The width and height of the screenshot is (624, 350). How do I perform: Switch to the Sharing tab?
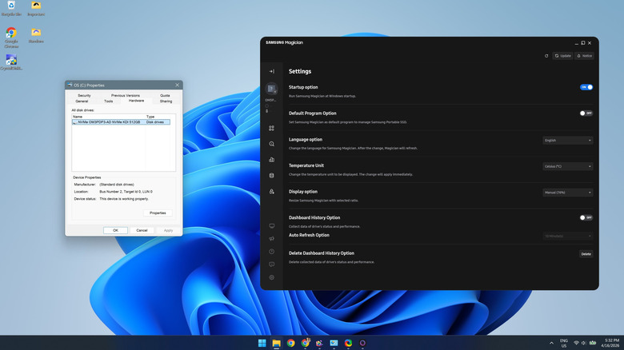(x=166, y=101)
